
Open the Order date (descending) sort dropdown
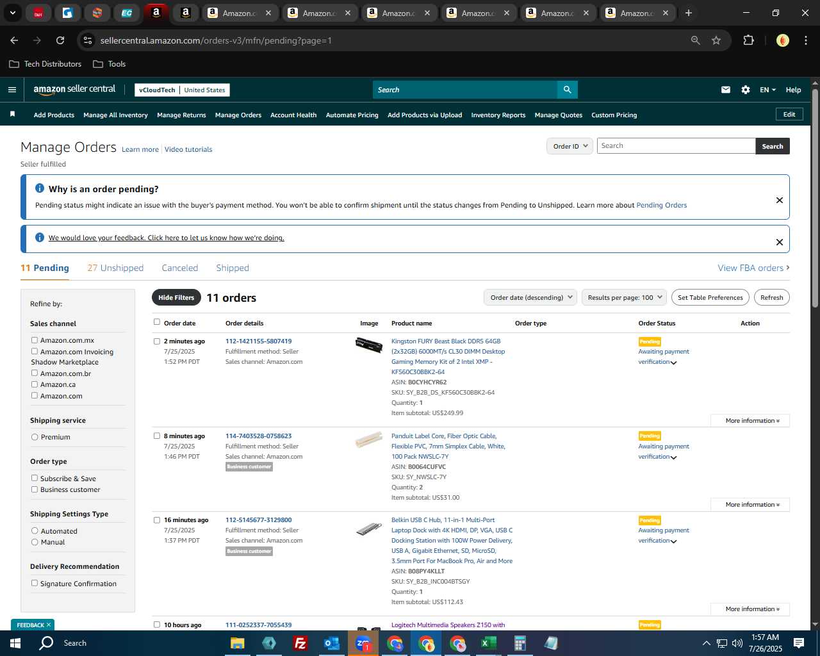[530, 297]
